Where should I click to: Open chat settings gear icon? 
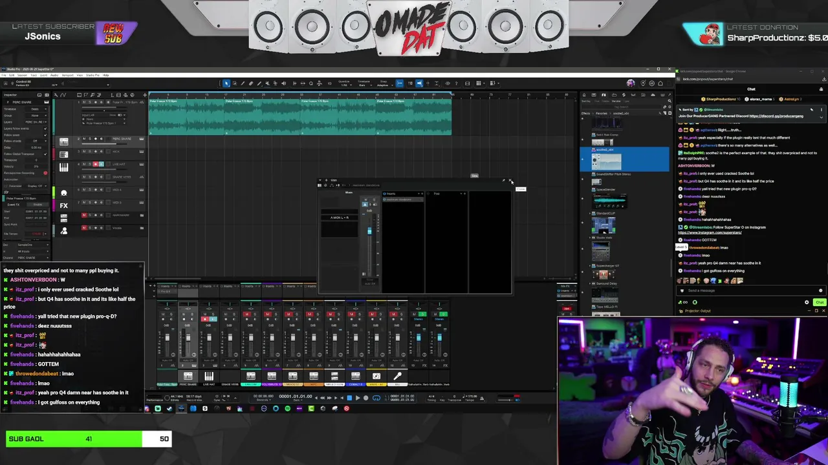tap(807, 302)
